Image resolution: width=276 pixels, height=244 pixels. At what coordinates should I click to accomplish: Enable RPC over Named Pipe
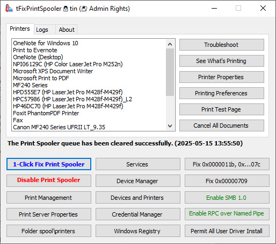tap(227, 214)
